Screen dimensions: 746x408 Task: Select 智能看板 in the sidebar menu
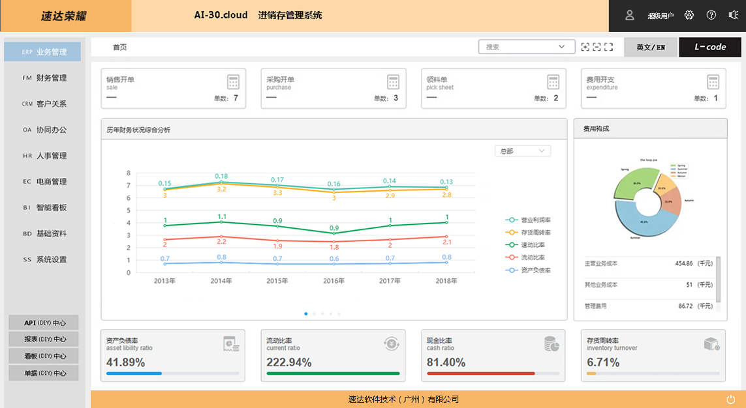point(44,207)
